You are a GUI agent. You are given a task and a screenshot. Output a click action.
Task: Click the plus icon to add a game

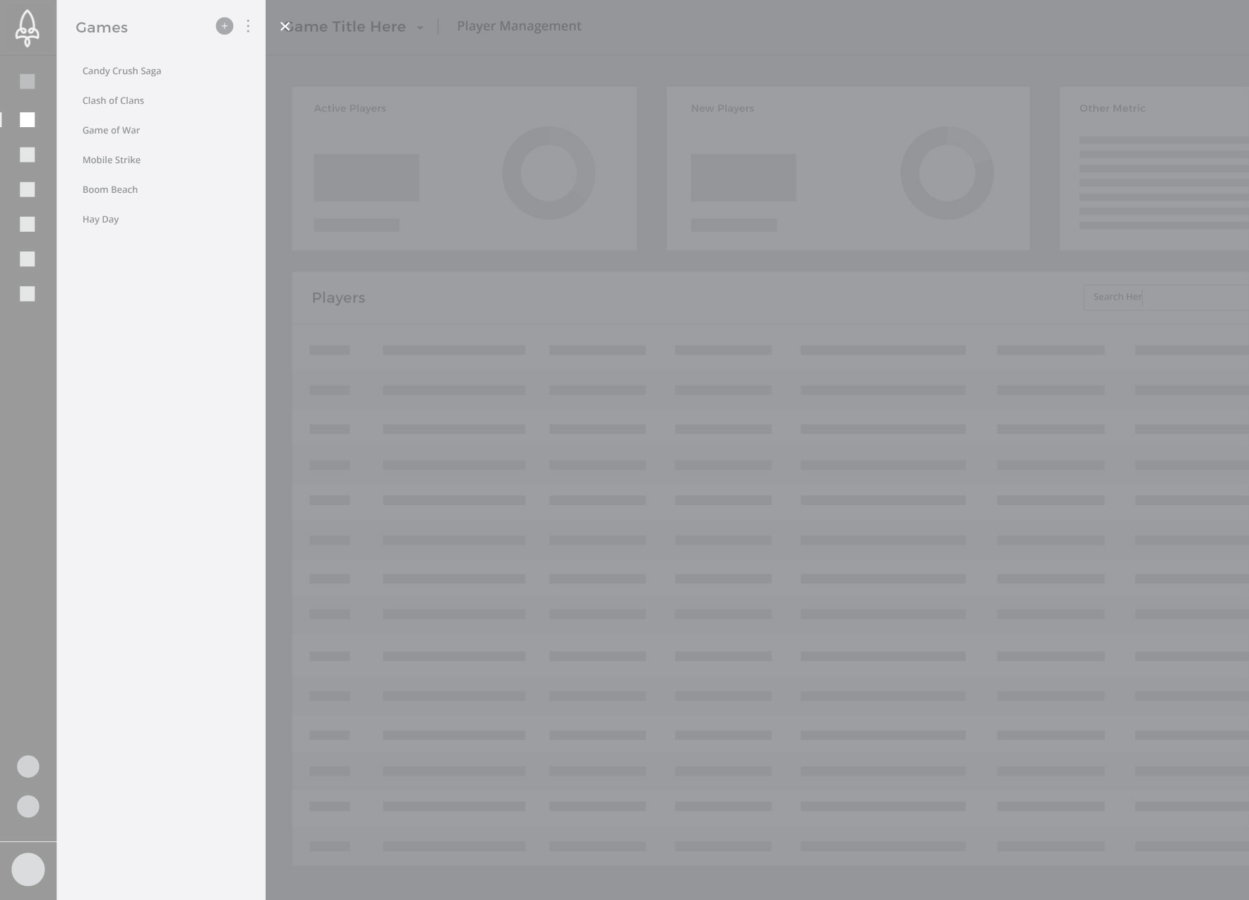pos(224,26)
